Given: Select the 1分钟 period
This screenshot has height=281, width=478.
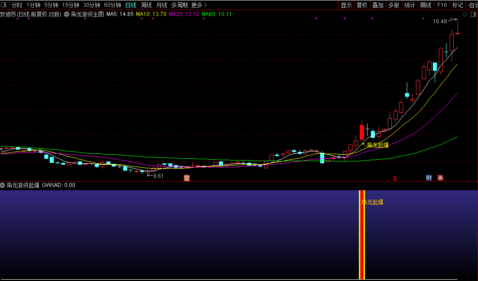Looking at the screenshot, I should 33,5.
